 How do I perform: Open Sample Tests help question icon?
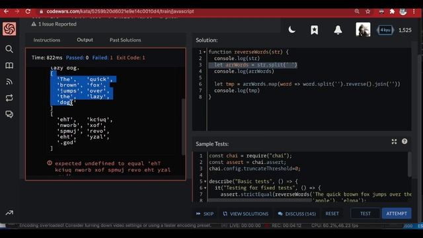coord(404,141)
